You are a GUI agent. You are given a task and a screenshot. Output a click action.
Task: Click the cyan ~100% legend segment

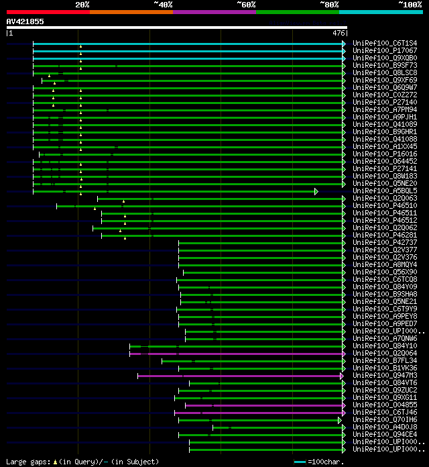381,12
